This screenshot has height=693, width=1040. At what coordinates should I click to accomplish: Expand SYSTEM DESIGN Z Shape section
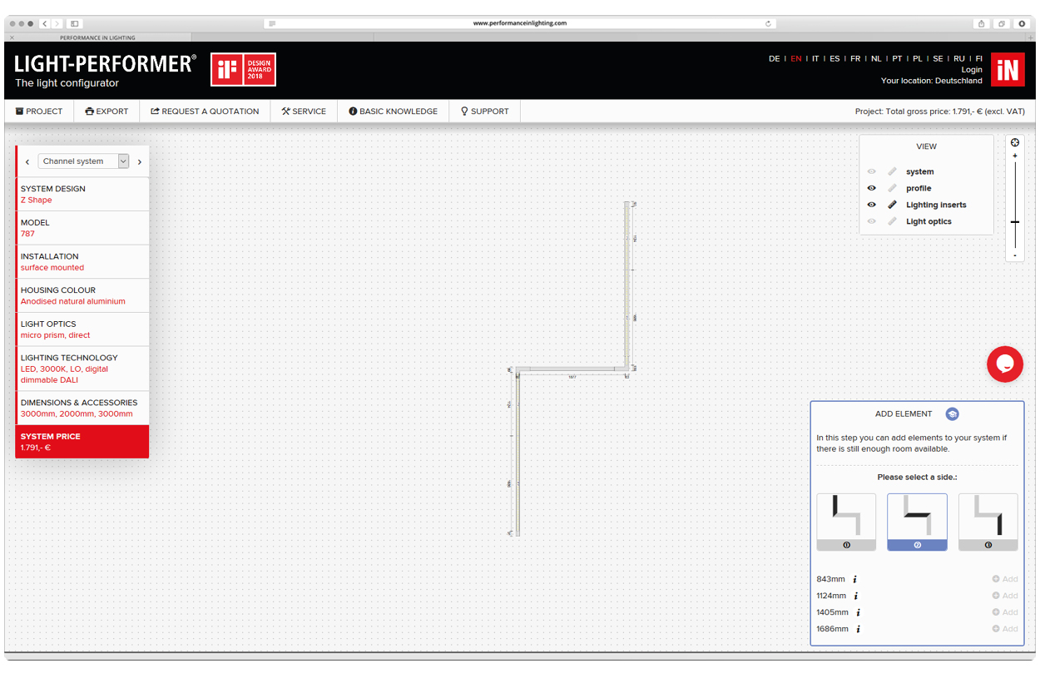point(82,194)
